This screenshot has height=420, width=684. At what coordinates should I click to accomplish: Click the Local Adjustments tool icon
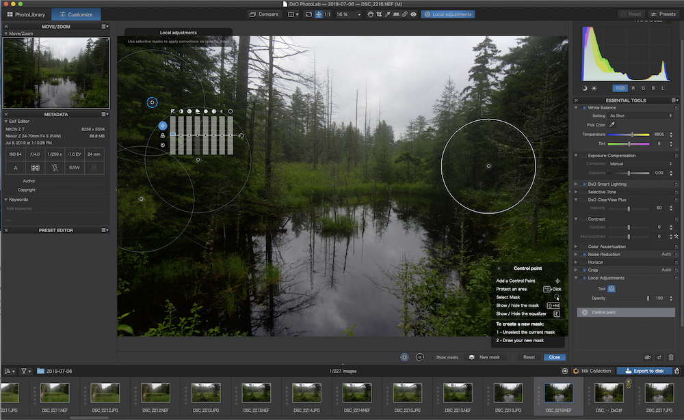click(x=612, y=289)
